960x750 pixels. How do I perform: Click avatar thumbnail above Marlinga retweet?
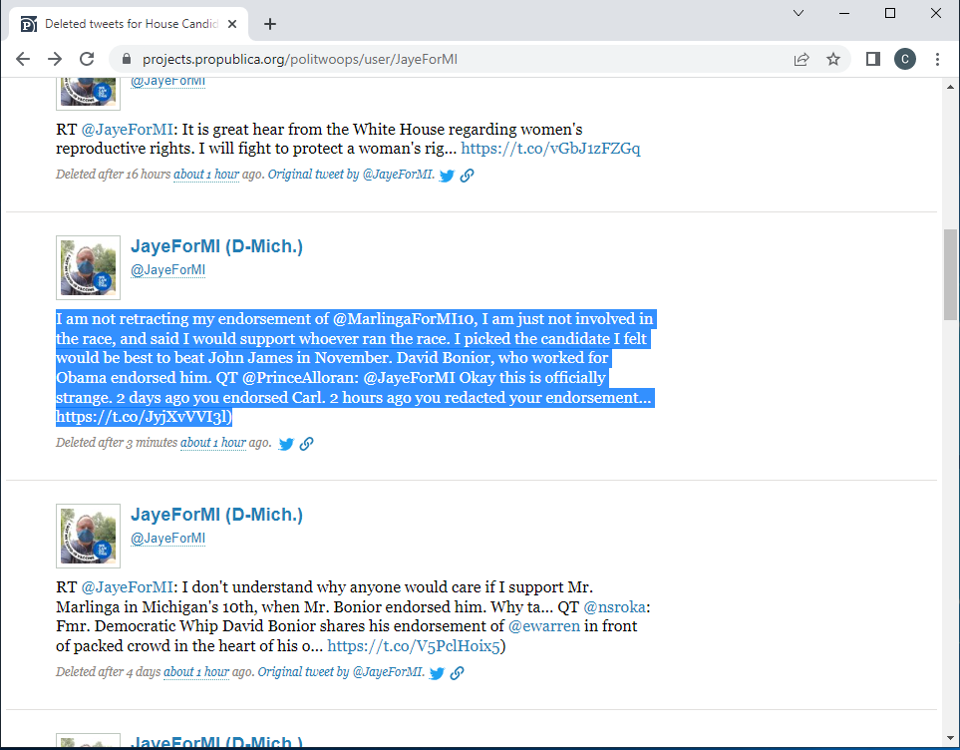click(x=88, y=537)
